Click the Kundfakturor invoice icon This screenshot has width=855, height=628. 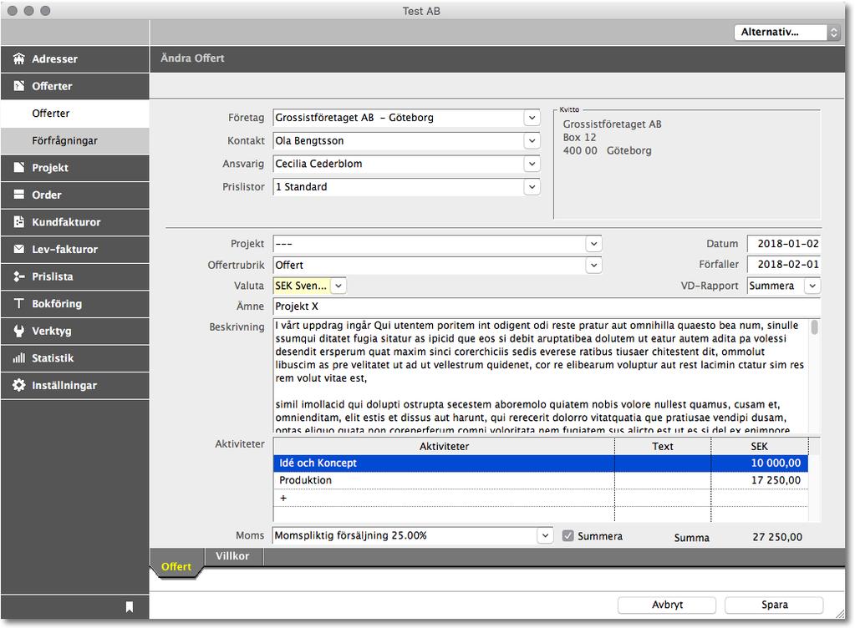(19, 221)
